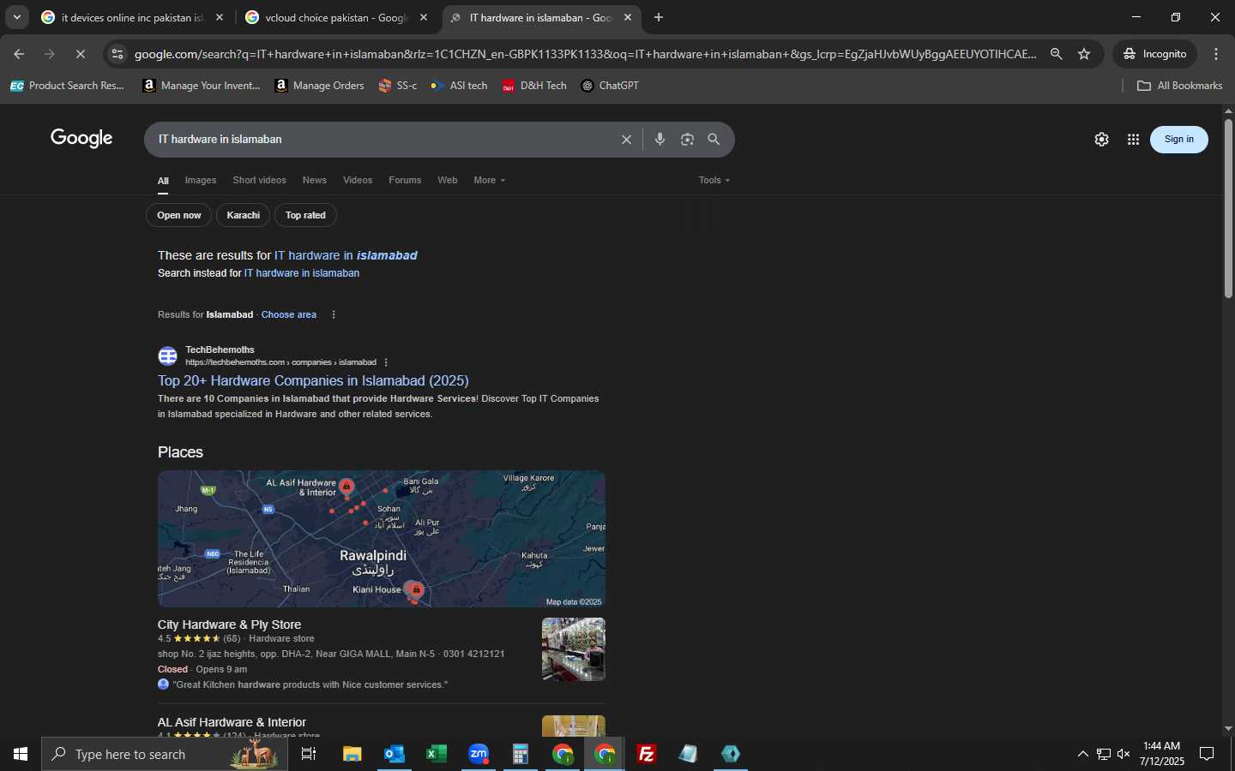Go back to previous page
Viewport: 1235px width, 771px height.
click(x=19, y=54)
